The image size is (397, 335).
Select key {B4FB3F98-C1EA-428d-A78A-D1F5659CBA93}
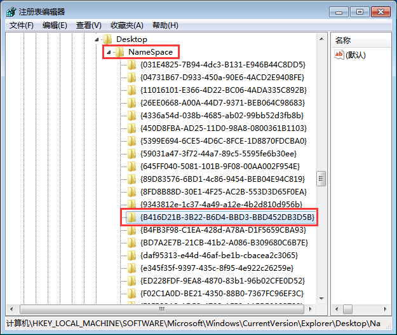(x=224, y=230)
